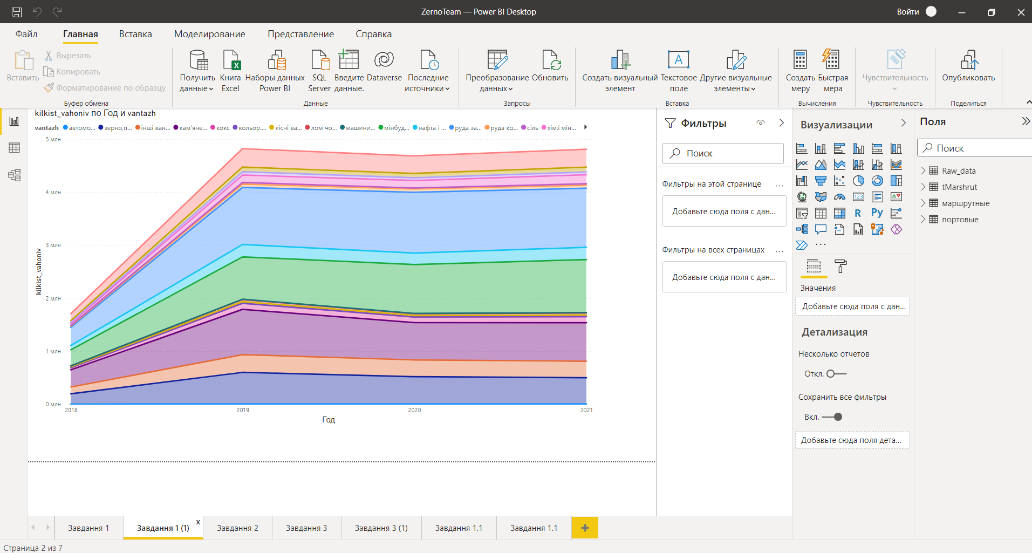Screen dimensions: 1032x553
Task: Switch to page tab Завдання 2
Action: 237,528
